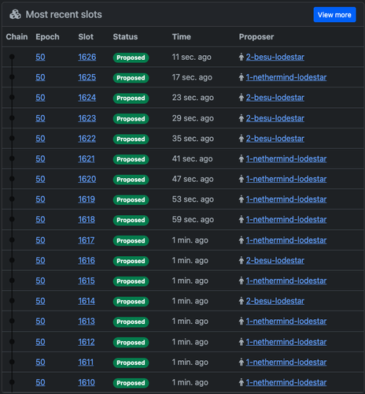Screen dimensions: 365x394
Task: Open proposer 1-nethermind-lodestar for slot 1611
Action: coord(286,362)
